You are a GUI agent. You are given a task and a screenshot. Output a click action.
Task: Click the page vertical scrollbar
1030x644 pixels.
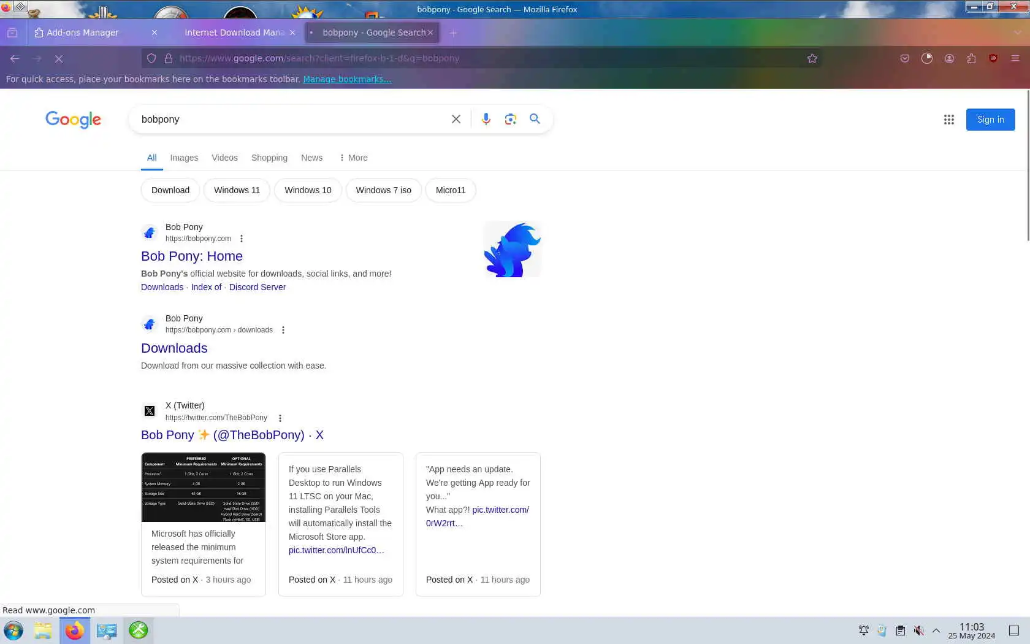pyautogui.click(x=1028, y=166)
